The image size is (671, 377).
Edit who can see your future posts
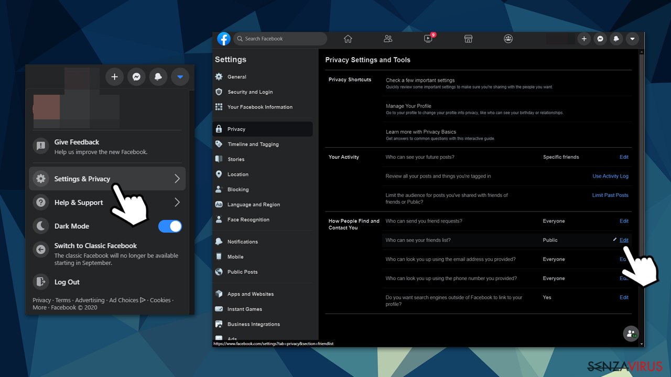[624, 157]
